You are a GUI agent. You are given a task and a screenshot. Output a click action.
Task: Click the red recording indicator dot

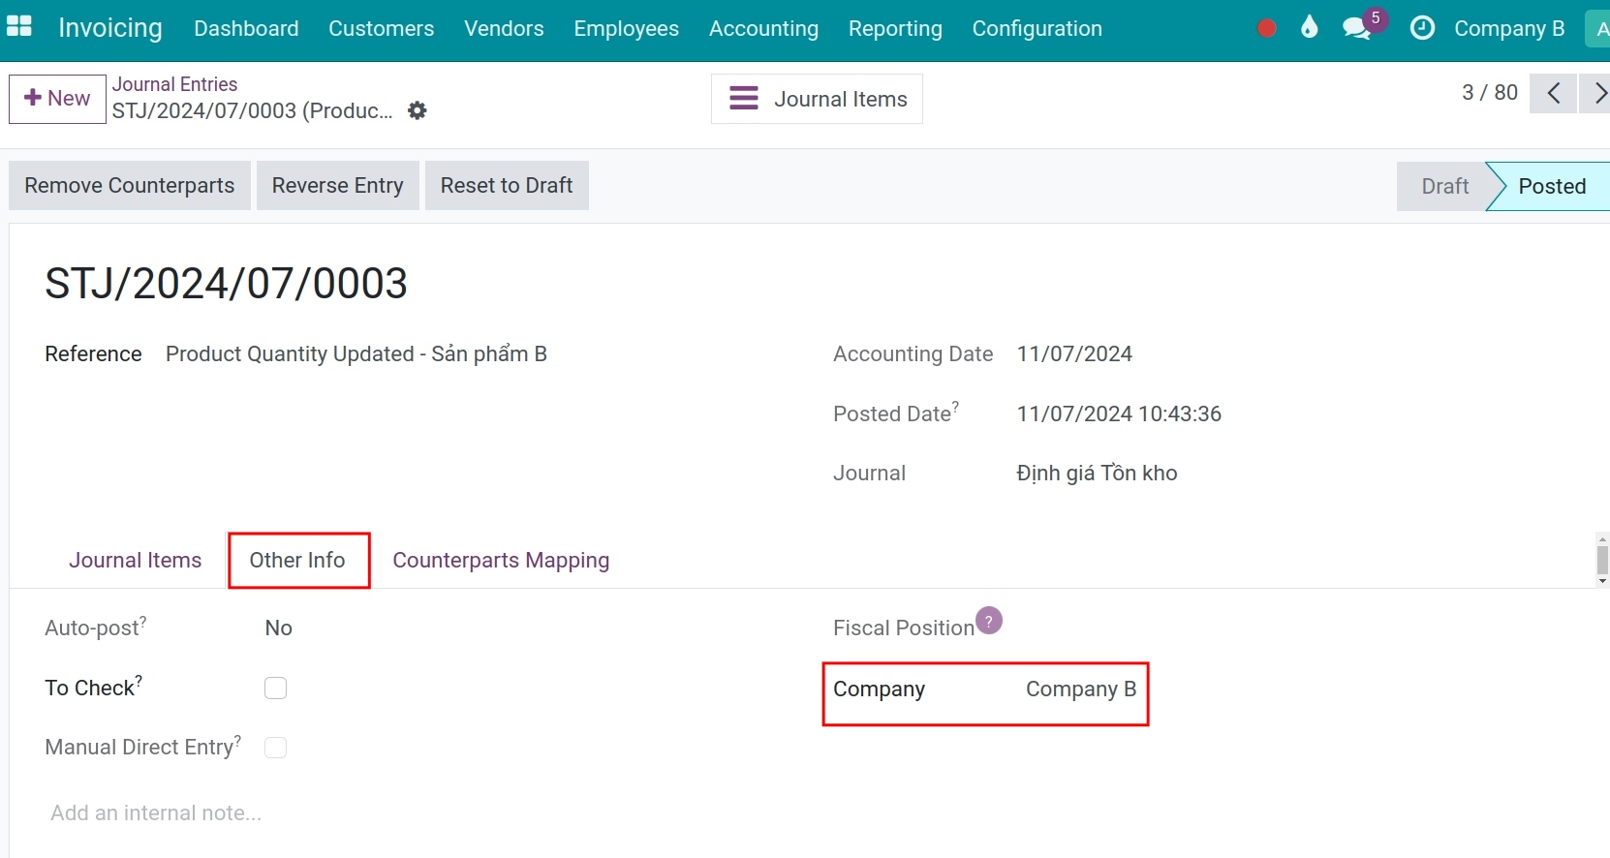pos(1266,28)
